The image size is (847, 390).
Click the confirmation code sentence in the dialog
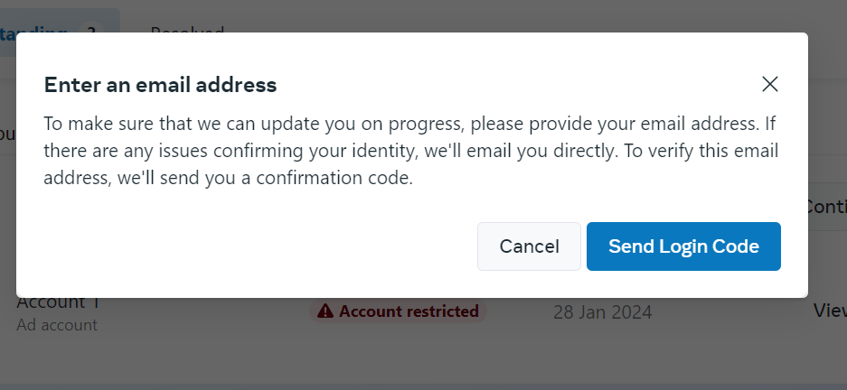pyautogui.click(x=228, y=178)
